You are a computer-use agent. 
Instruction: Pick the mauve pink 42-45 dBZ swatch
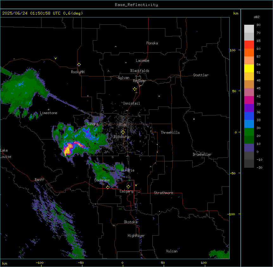(249, 92)
